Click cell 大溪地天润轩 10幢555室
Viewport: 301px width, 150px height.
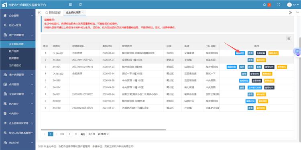(x=135, y=108)
